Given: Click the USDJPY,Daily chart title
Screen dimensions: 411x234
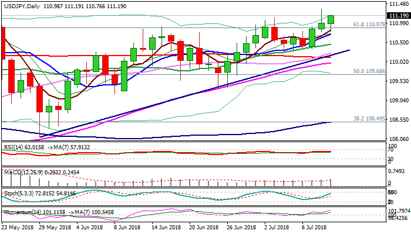Looking at the screenshot, I should [22, 6].
